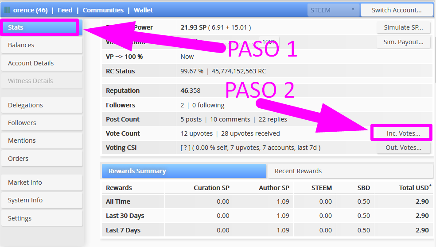The width and height of the screenshot is (436, 247).
Task: Click the '0 following' text
Action: pyautogui.click(x=208, y=105)
